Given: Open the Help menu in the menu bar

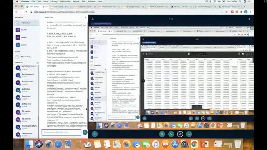Looking at the screenshot, I should point(100,2).
